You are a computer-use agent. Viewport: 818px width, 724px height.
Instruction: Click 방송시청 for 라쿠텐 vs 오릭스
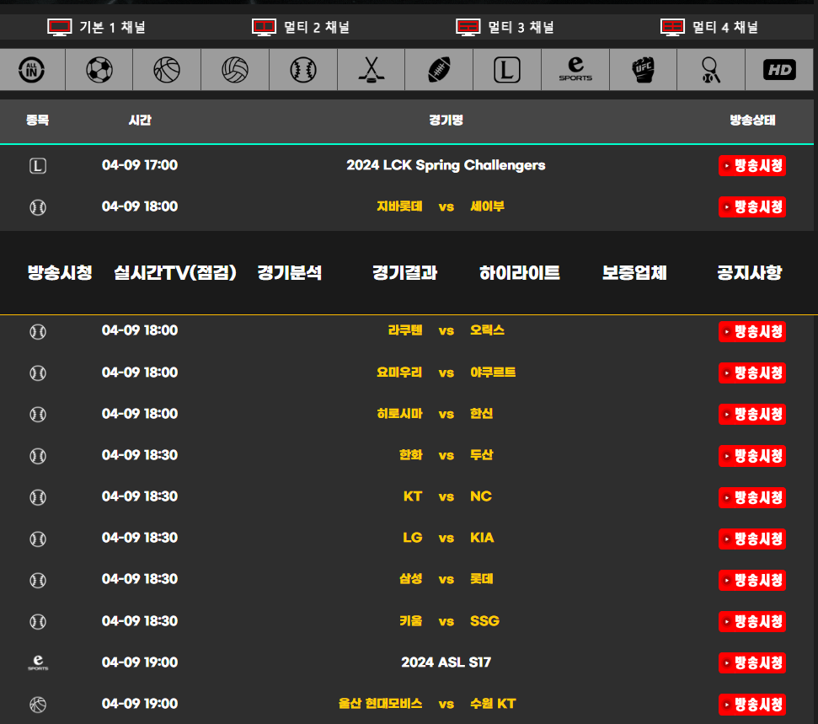click(752, 331)
